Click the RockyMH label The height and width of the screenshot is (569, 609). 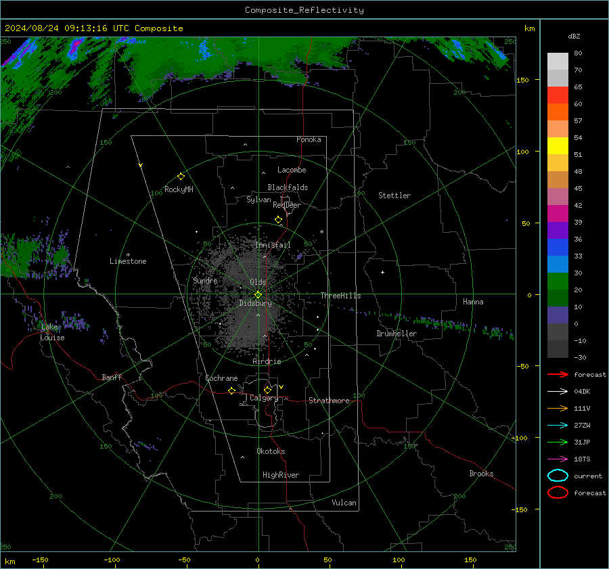click(x=179, y=189)
